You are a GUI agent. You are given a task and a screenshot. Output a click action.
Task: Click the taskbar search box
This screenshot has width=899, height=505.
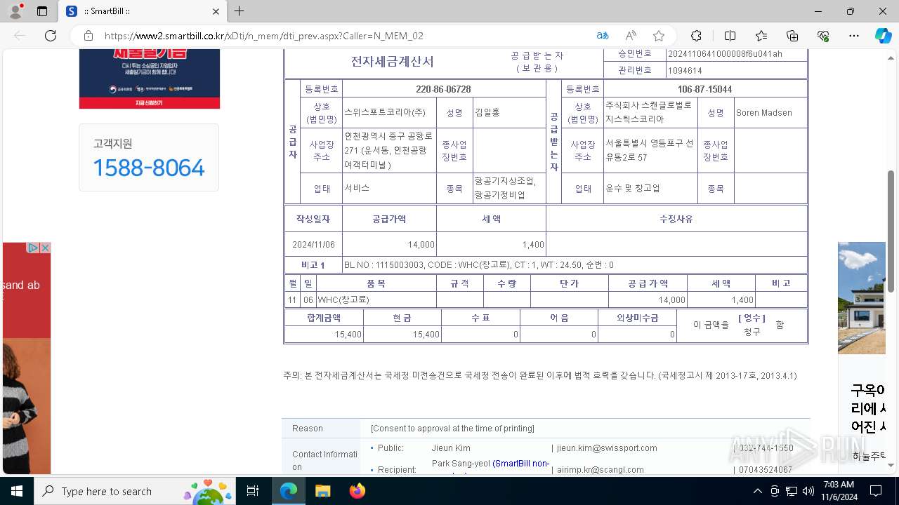click(133, 491)
